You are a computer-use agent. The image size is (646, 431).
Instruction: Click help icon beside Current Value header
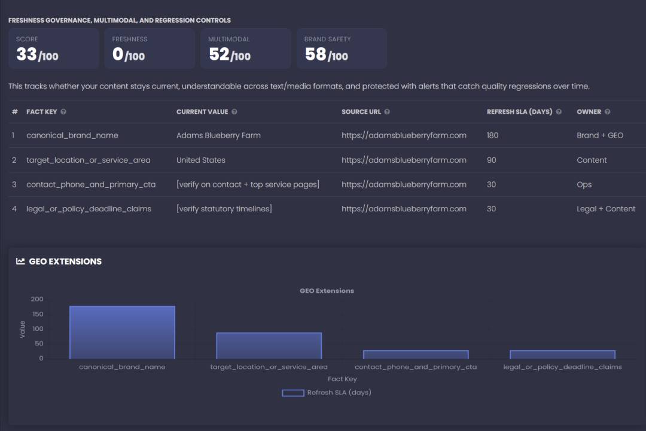tap(234, 112)
